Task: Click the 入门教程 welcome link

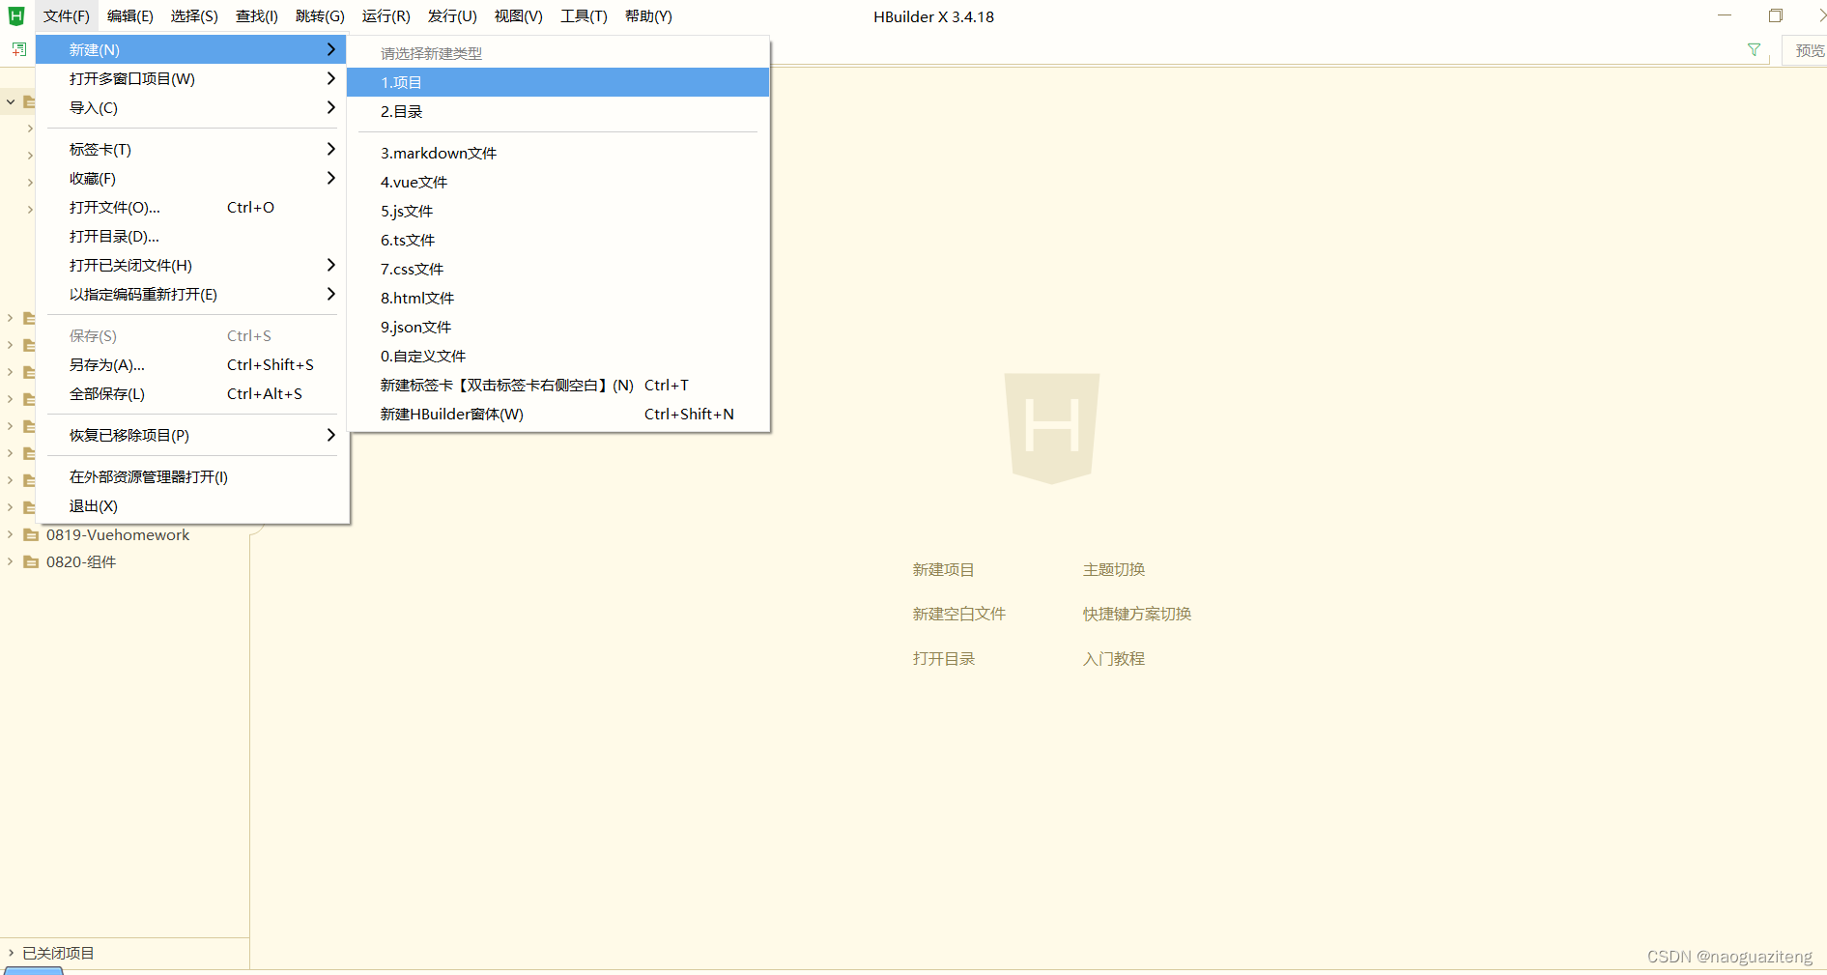Action: pyautogui.click(x=1113, y=658)
